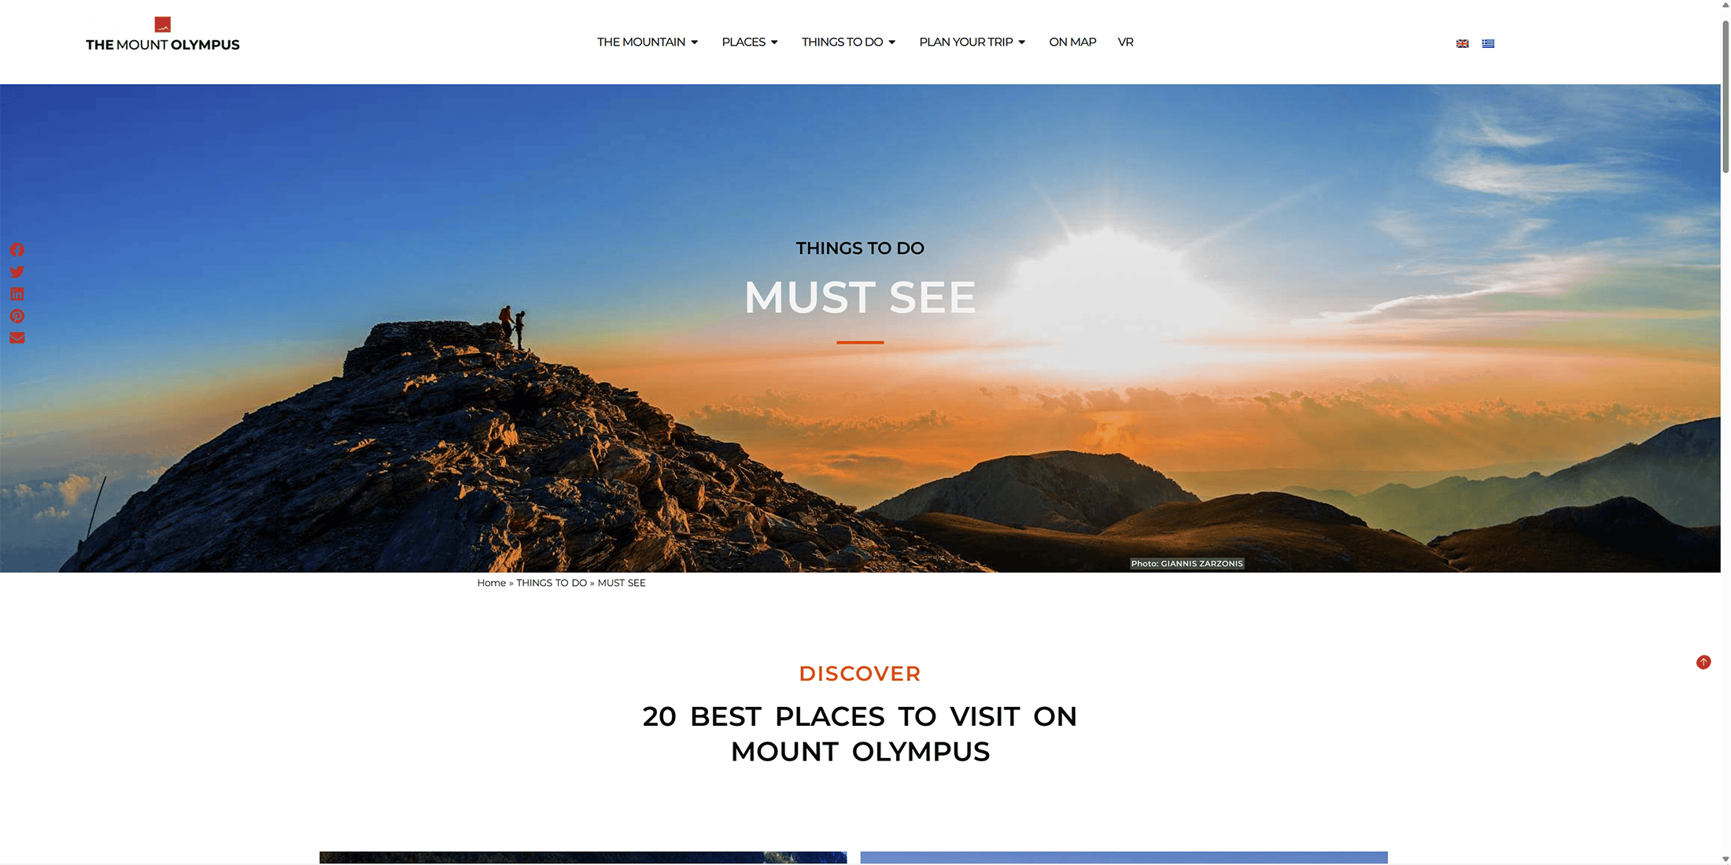The image size is (1731, 865).
Task: Share page via email envelope icon
Action: pos(17,338)
